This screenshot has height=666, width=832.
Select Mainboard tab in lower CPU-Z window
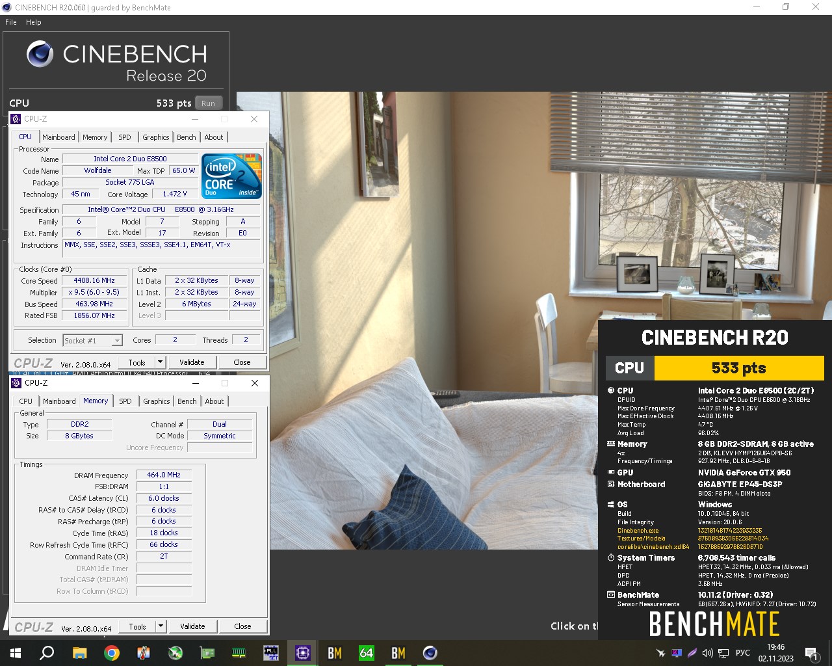point(59,401)
